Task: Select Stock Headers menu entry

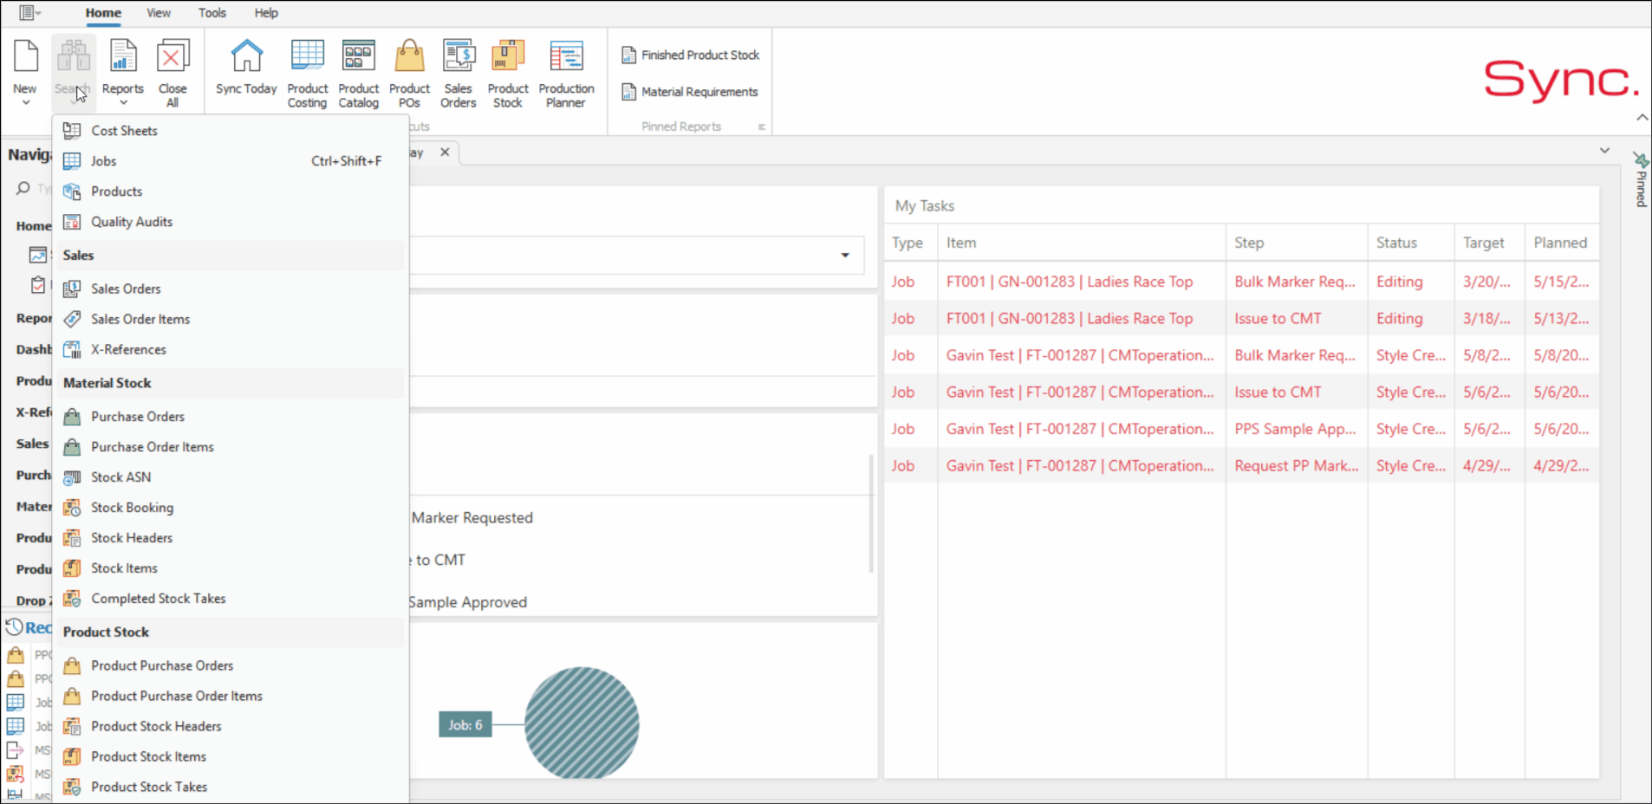Action: [231, 538]
